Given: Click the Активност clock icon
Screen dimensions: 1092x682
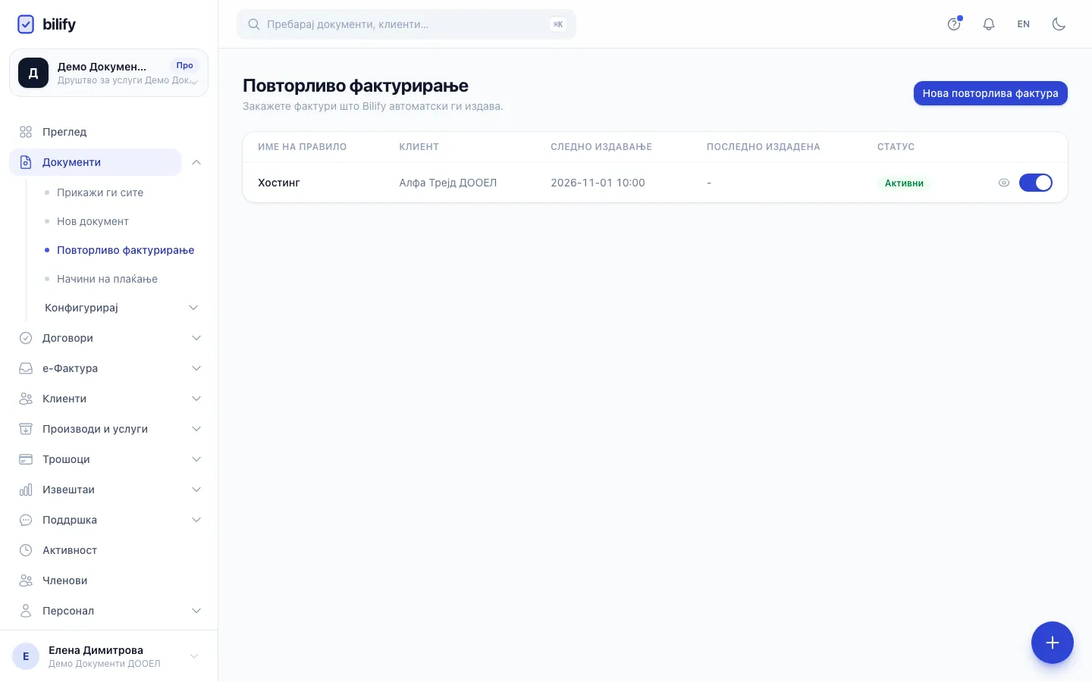Looking at the screenshot, I should tap(26, 550).
